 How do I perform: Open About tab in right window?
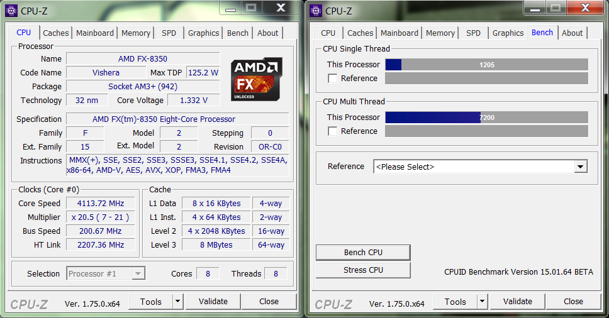[x=572, y=33]
